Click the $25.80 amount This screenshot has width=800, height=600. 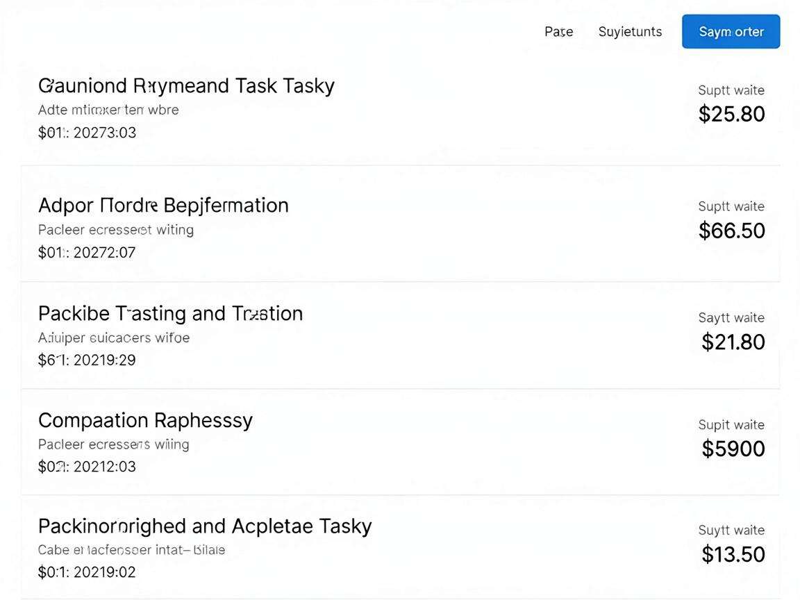click(732, 114)
